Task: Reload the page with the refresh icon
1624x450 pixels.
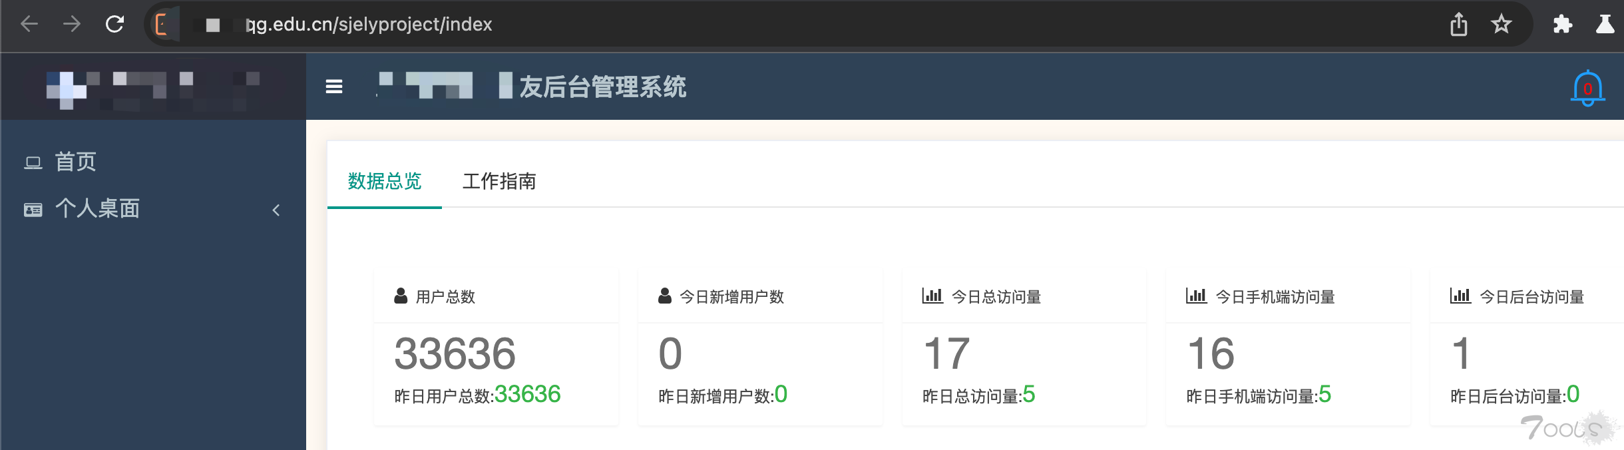Action: click(115, 25)
